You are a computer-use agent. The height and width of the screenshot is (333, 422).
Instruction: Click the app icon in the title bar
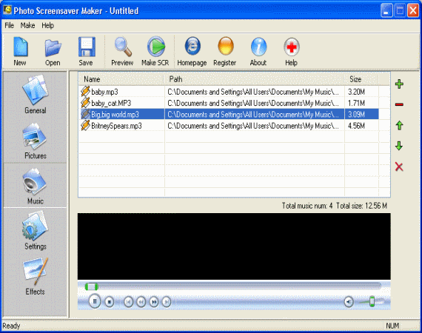coord(7,10)
